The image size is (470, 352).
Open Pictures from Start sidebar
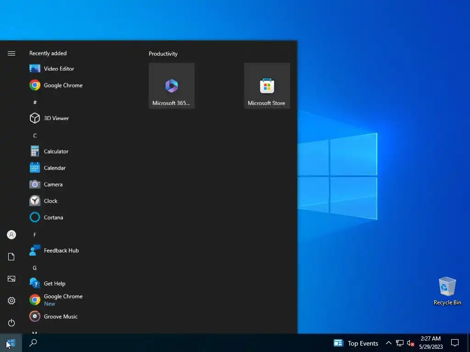[x=11, y=279]
